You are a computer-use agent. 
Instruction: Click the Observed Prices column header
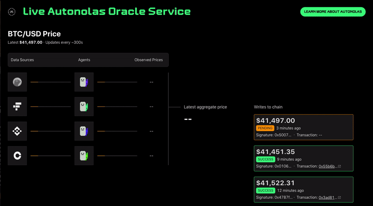point(149,60)
